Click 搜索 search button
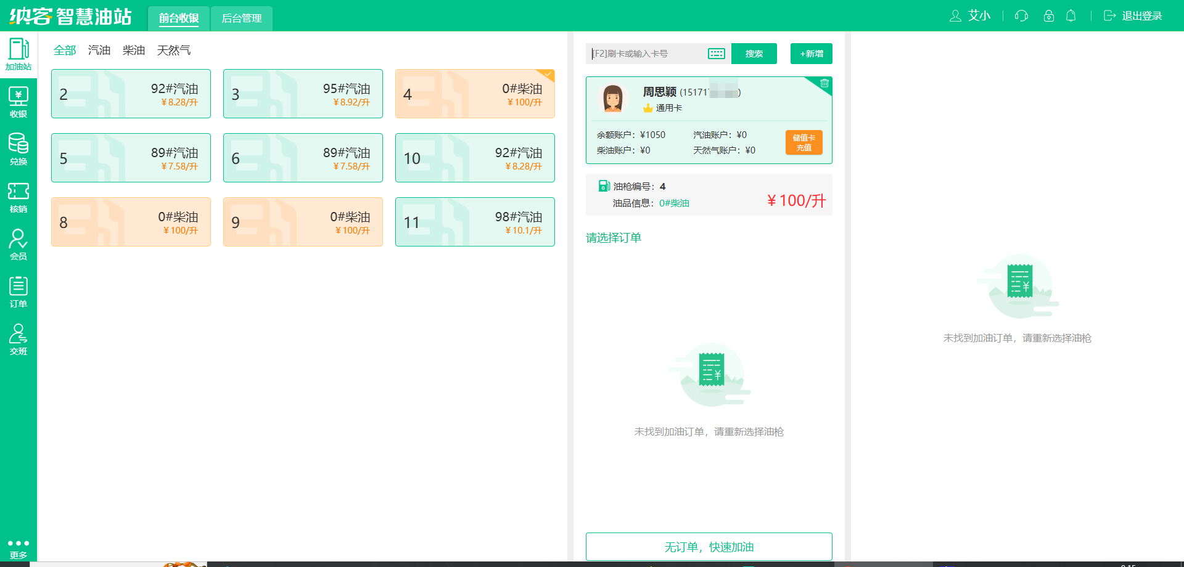Image resolution: width=1184 pixels, height=567 pixels. pyautogui.click(x=754, y=54)
